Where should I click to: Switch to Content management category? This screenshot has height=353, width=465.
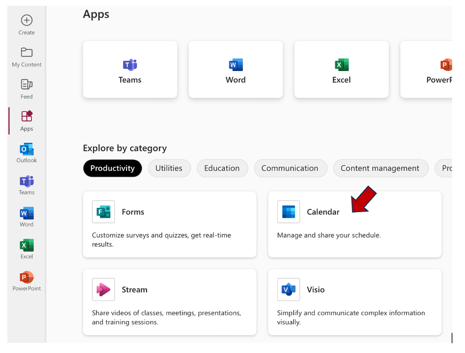coord(380,168)
